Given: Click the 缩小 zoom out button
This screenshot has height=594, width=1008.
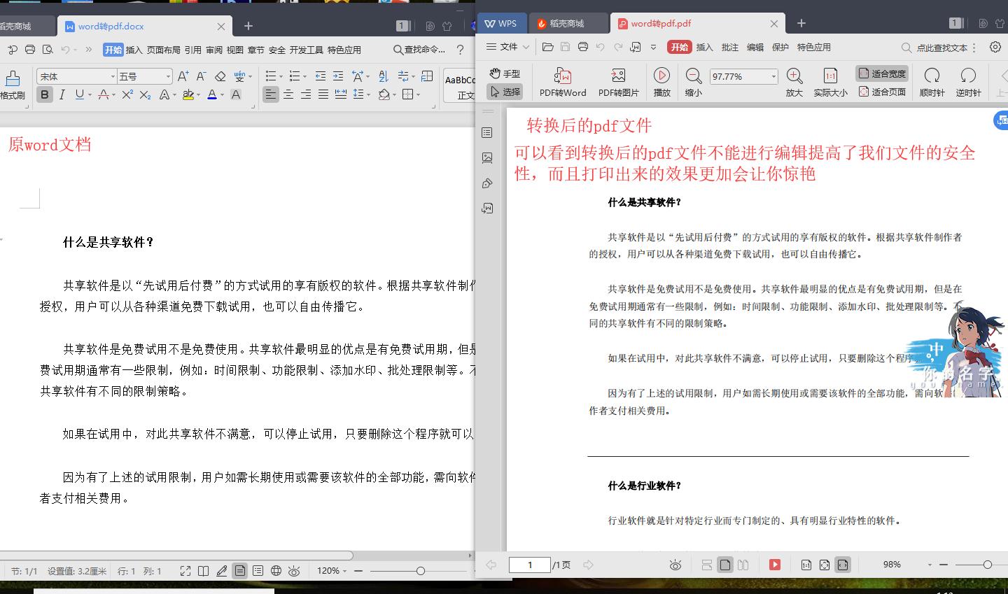Looking at the screenshot, I should point(693,82).
